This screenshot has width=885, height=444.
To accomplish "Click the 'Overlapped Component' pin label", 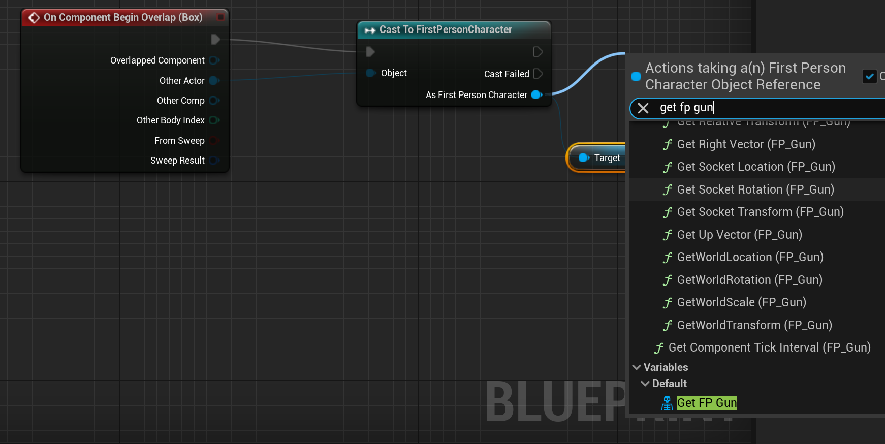I will coord(157,60).
